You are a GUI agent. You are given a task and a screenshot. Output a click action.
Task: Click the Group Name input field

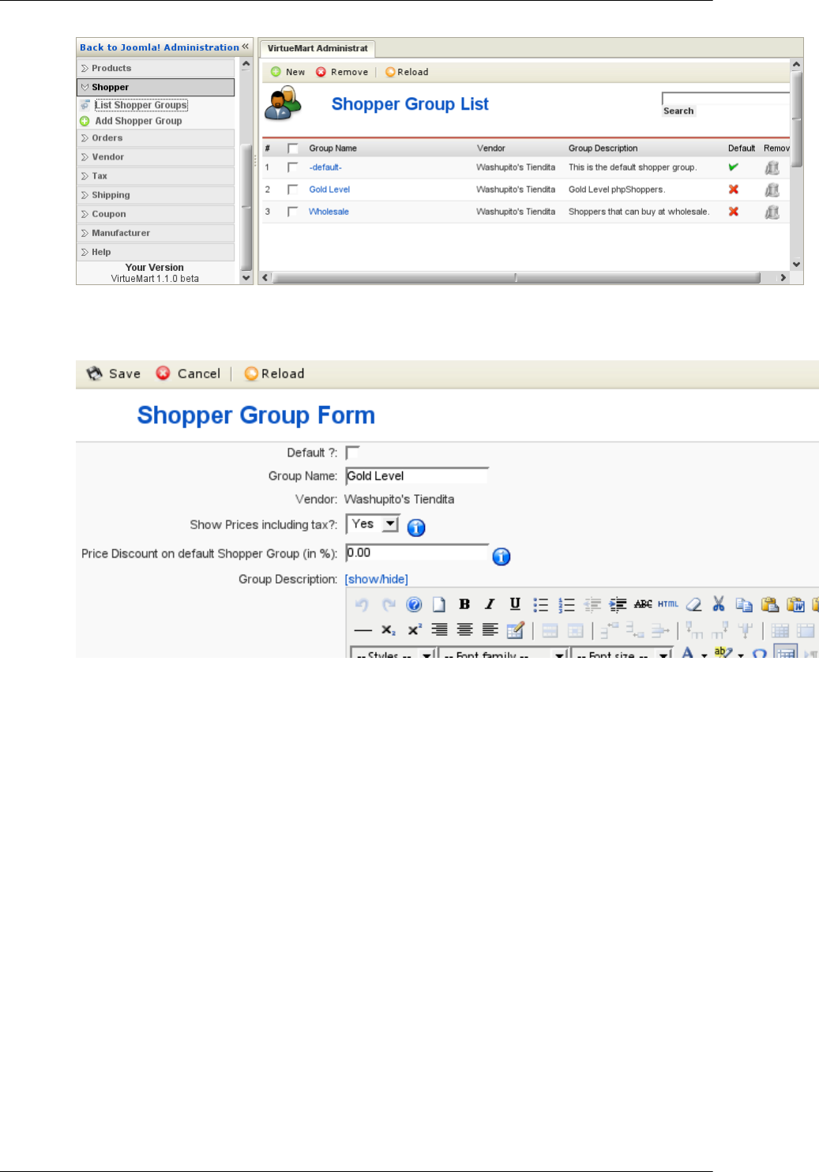pyautogui.click(x=417, y=475)
